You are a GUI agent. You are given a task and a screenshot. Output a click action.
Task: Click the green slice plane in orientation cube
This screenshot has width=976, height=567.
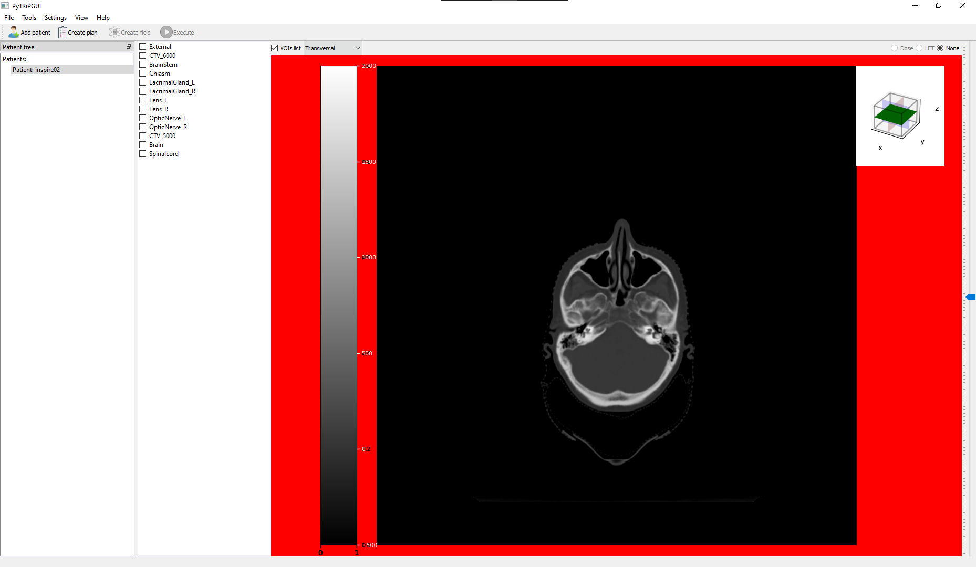pos(895,113)
